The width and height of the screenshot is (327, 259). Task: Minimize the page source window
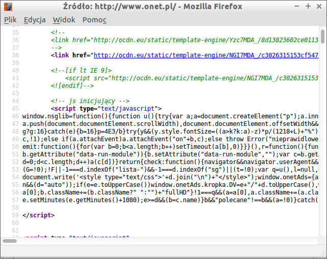(295, 7)
